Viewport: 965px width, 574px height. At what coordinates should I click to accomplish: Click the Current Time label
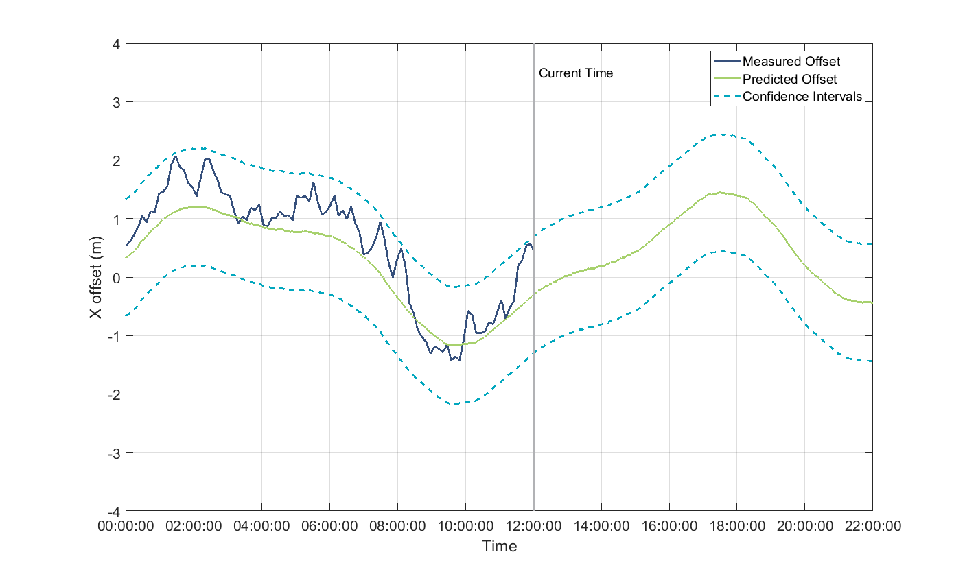click(x=575, y=73)
